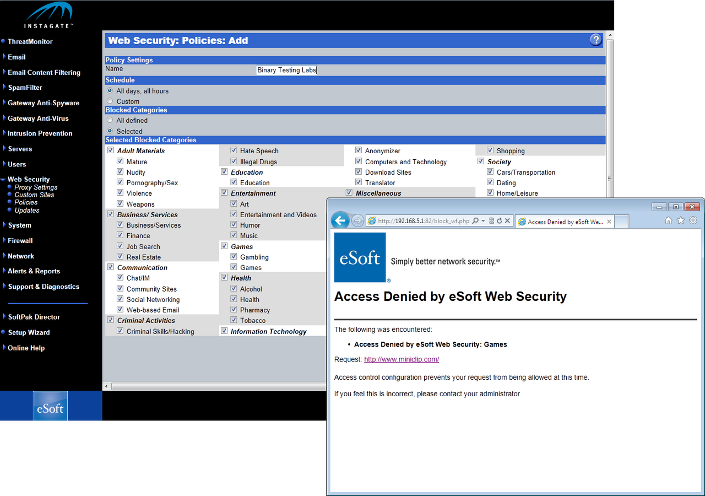Expand the Email Content Filtering section
Image resolution: width=705 pixels, height=496 pixels.
pos(44,72)
